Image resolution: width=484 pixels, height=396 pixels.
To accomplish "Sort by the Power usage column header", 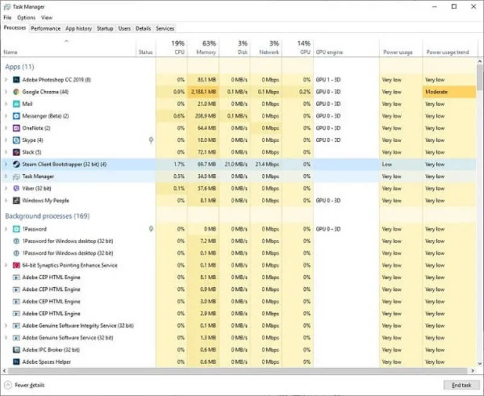I will click(401, 48).
